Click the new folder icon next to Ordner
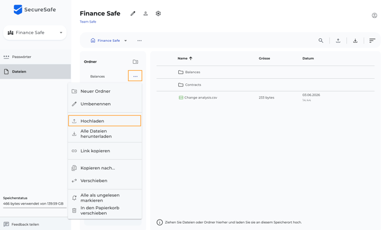388x230 pixels. [136, 61]
